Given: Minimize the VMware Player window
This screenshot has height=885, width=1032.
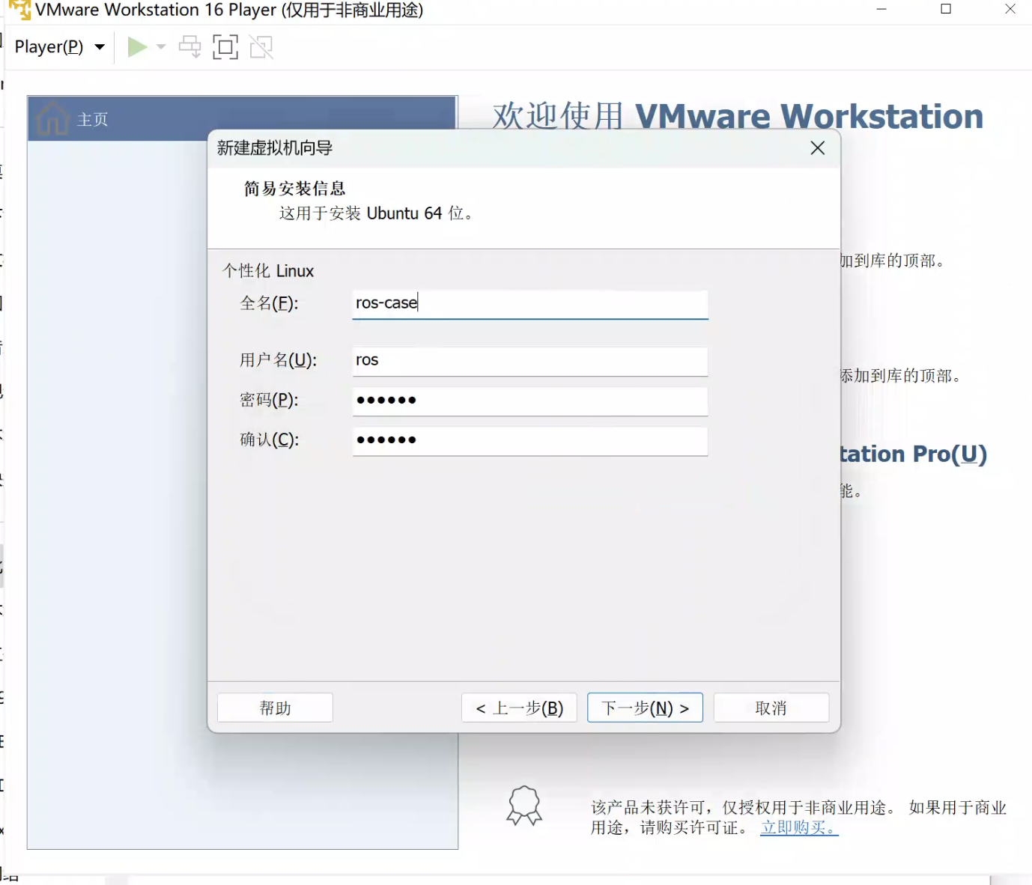Looking at the screenshot, I should tap(881, 9).
